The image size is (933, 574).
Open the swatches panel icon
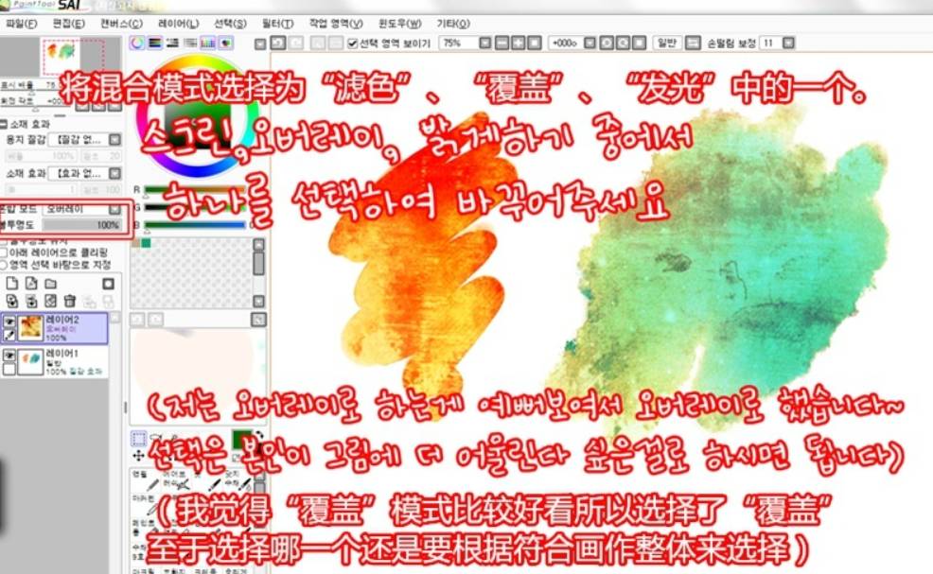pos(209,43)
